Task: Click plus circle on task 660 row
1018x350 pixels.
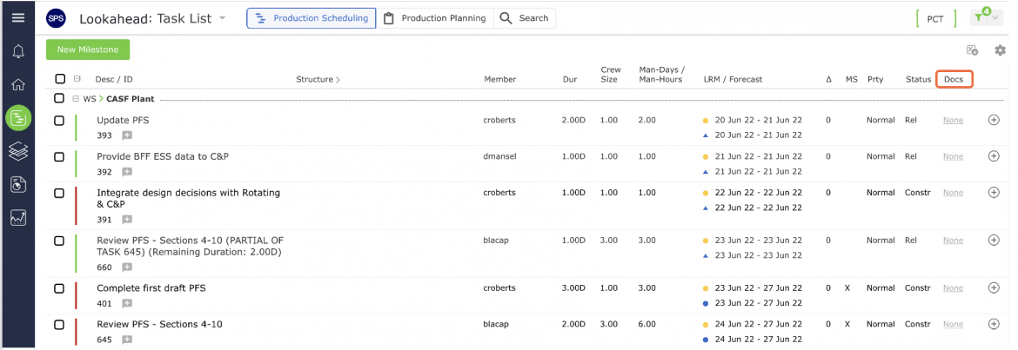Action: click(994, 240)
